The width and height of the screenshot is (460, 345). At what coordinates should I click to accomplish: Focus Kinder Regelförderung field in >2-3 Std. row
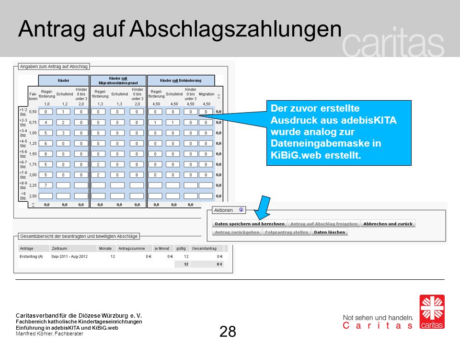pos(46,122)
